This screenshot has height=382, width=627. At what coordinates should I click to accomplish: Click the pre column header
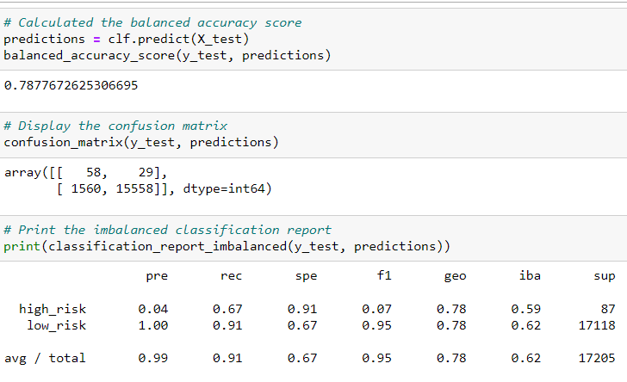[157, 276]
